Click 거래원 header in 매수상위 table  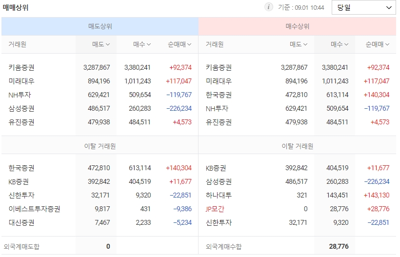(x=215, y=44)
